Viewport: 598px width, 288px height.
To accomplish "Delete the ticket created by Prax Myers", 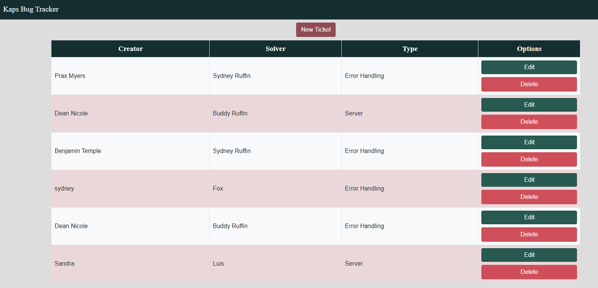I will 529,84.
